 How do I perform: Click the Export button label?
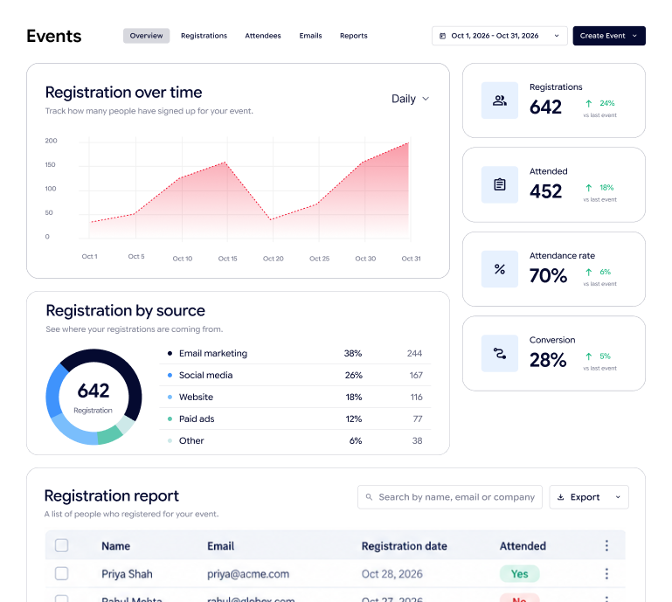coord(585,497)
